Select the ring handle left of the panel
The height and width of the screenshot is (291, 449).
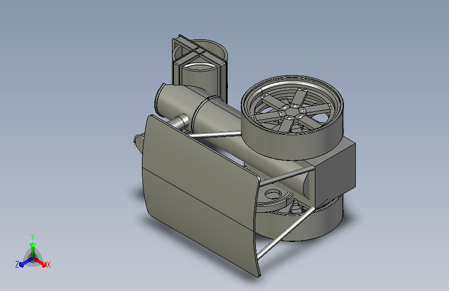pyautogui.click(x=138, y=143)
